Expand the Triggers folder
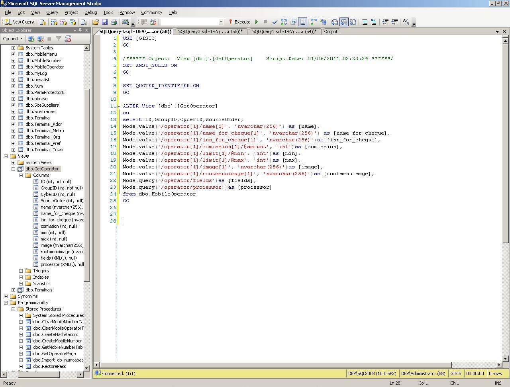510x387 pixels. [x=21, y=271]
